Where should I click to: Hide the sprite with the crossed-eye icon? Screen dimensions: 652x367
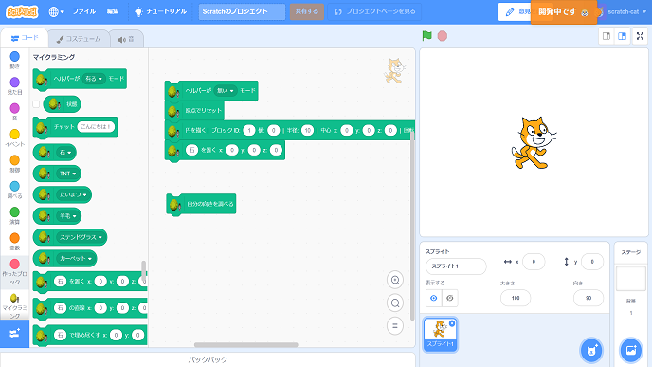(450, 298)
